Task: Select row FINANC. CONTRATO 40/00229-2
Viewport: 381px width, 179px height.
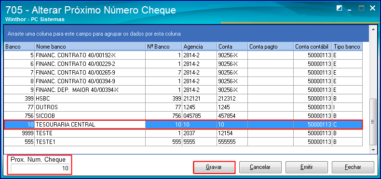Action: [183, 64]
